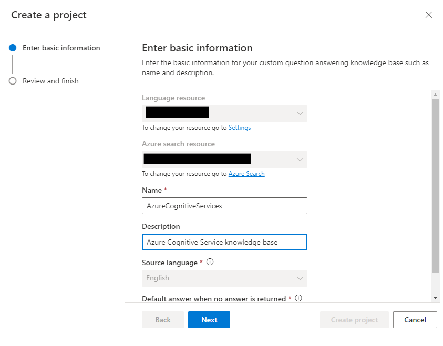Screen dimensions: 443x346
Task: Click the Create a project title
Action: click(48, 15)
